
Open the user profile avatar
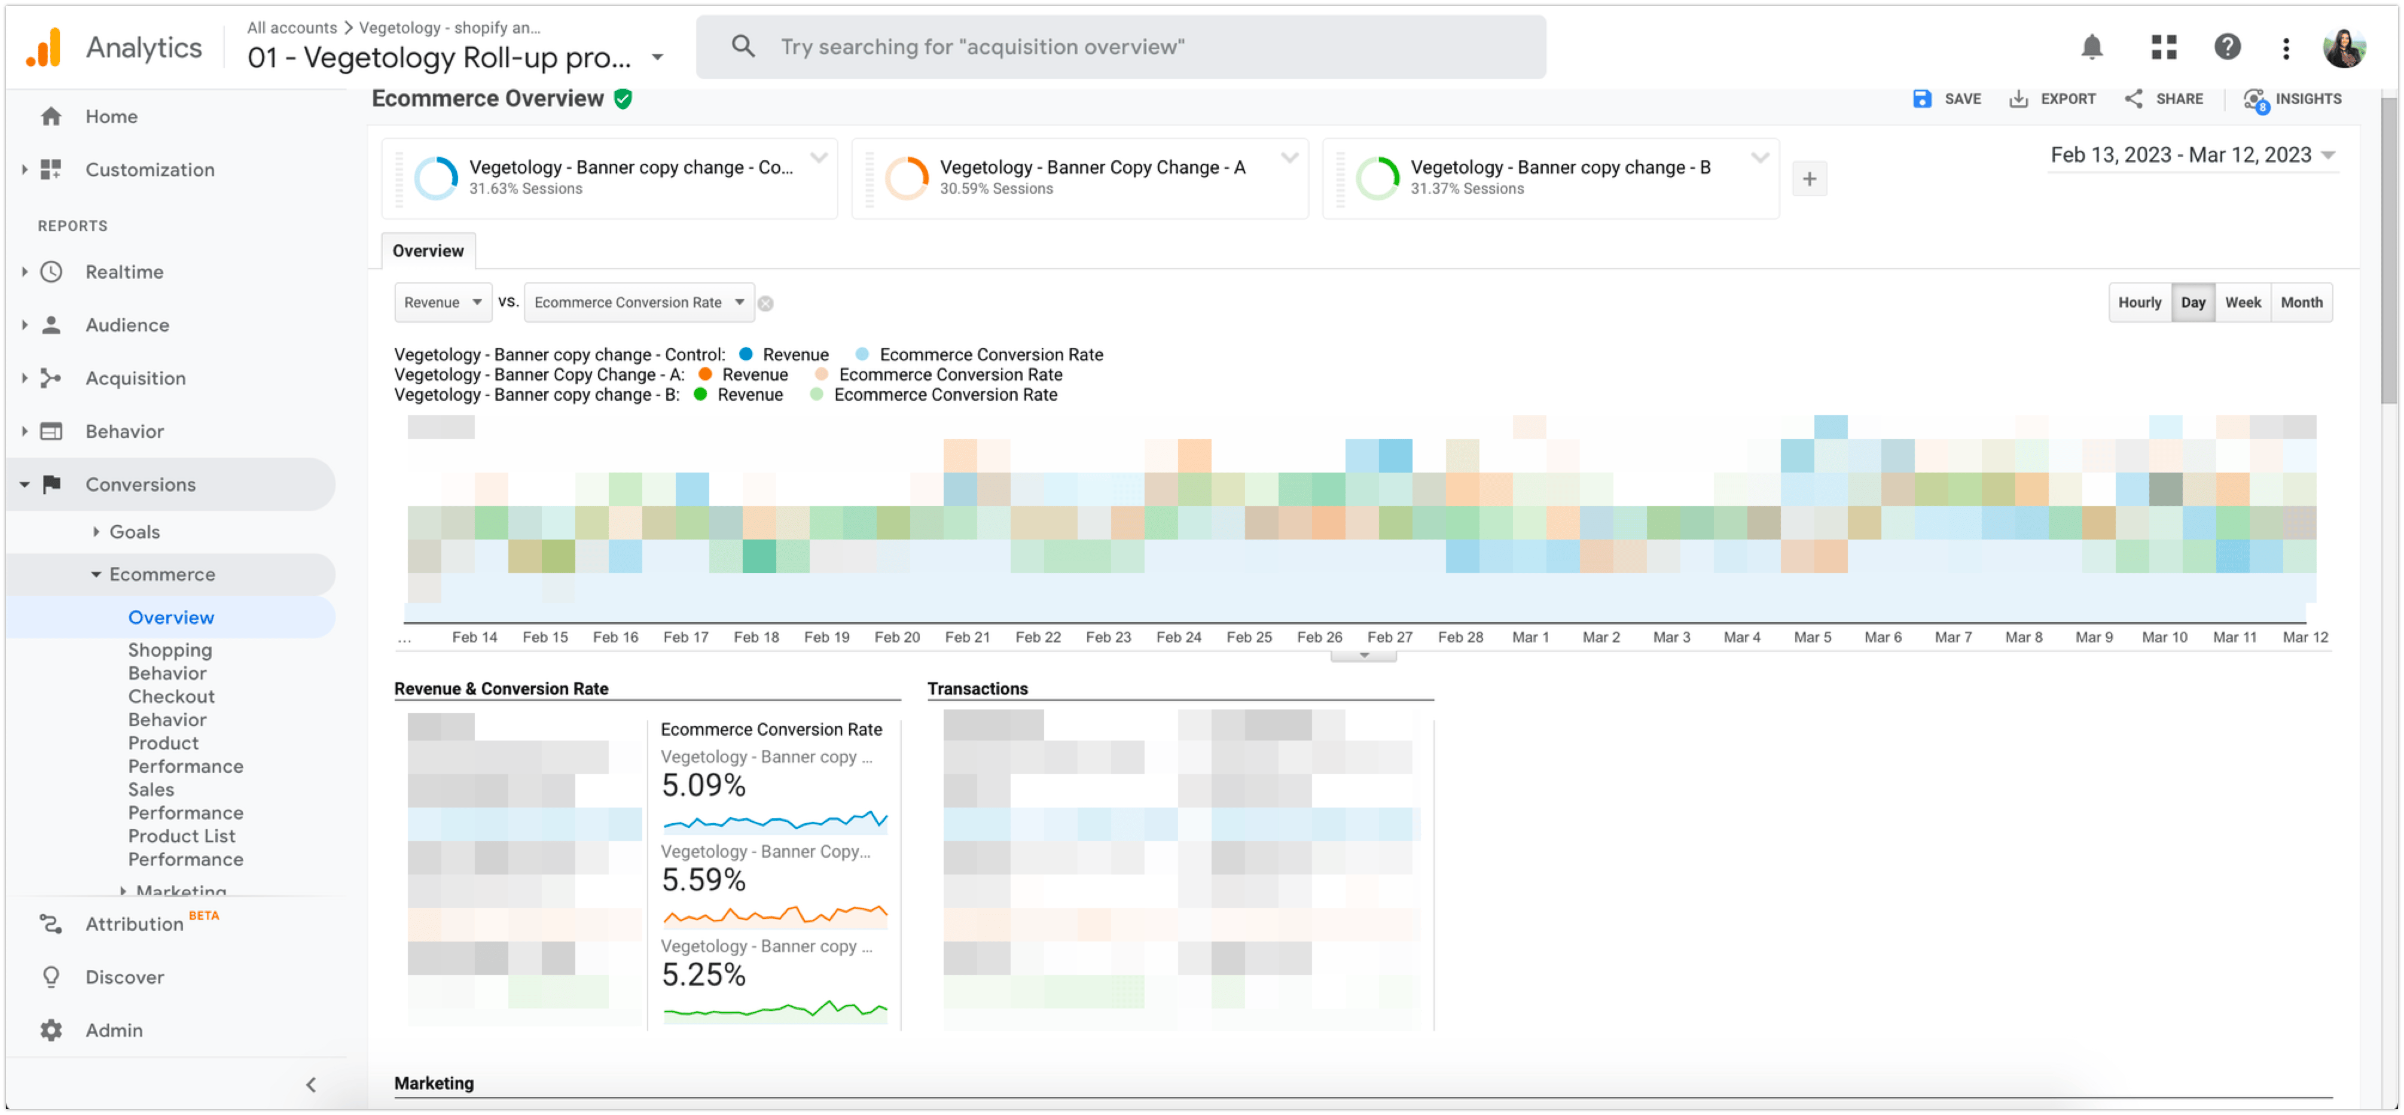[x=2344, y=47]
